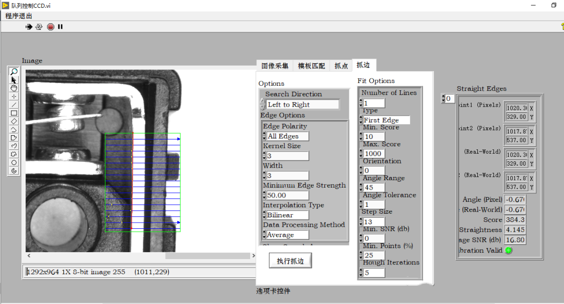Select the Polygon ROI tool
Viewport: 564px width, 304px height.
tap(14, 138)
